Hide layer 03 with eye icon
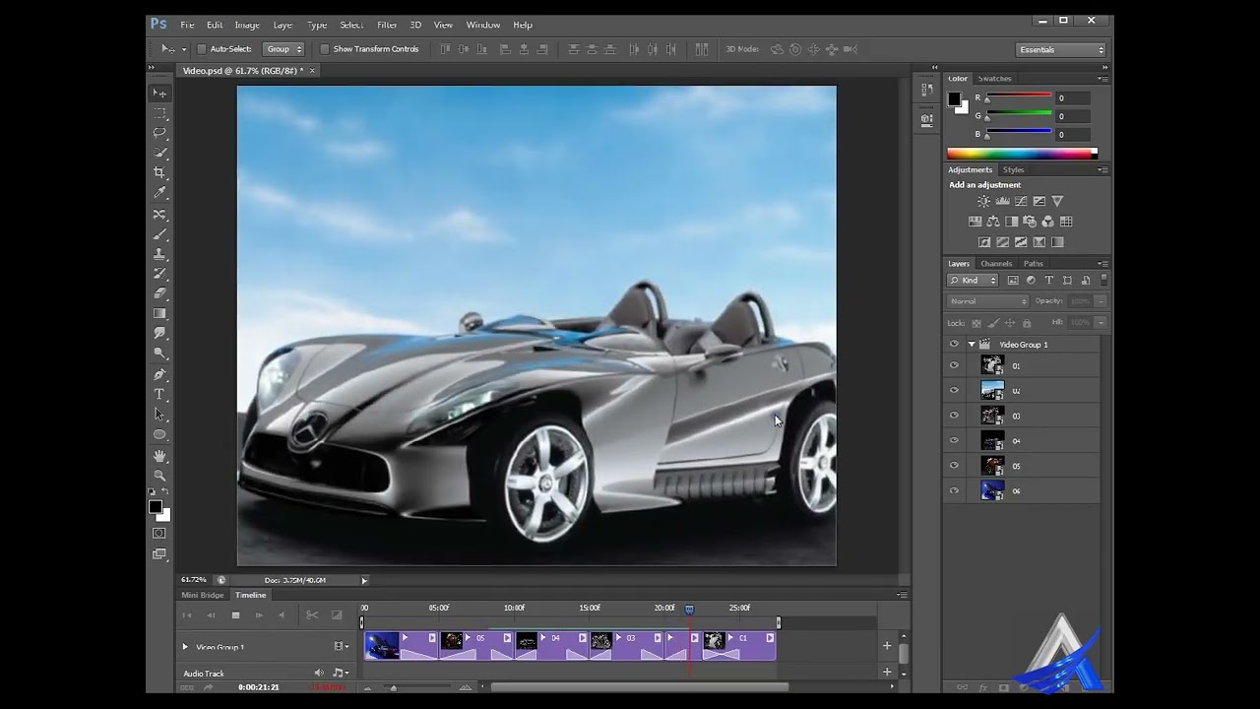 coord(954,416)
